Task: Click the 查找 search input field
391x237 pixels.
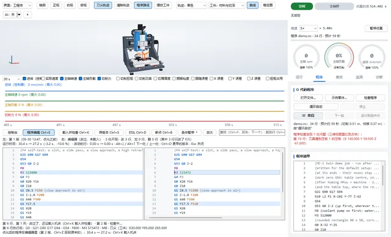Action: click(x=252, y=132)
